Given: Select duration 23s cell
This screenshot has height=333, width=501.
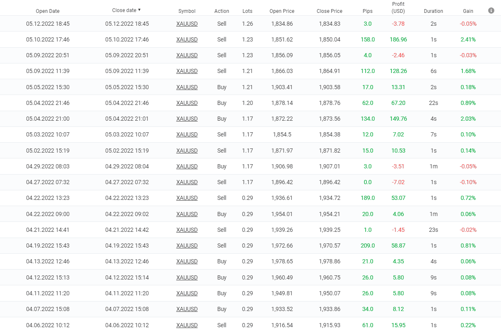Looking at the screenshot, I should tap(433, 230).
